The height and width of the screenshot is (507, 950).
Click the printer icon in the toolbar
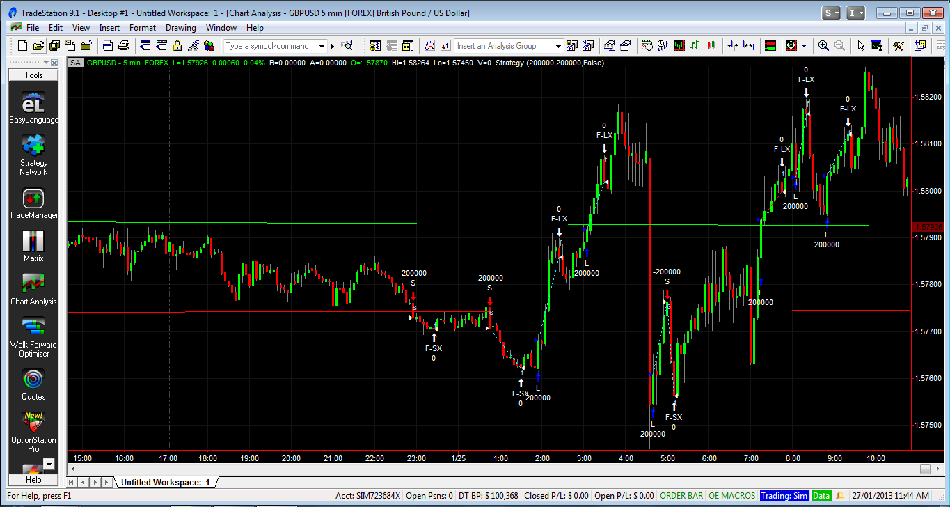[124, 46]
